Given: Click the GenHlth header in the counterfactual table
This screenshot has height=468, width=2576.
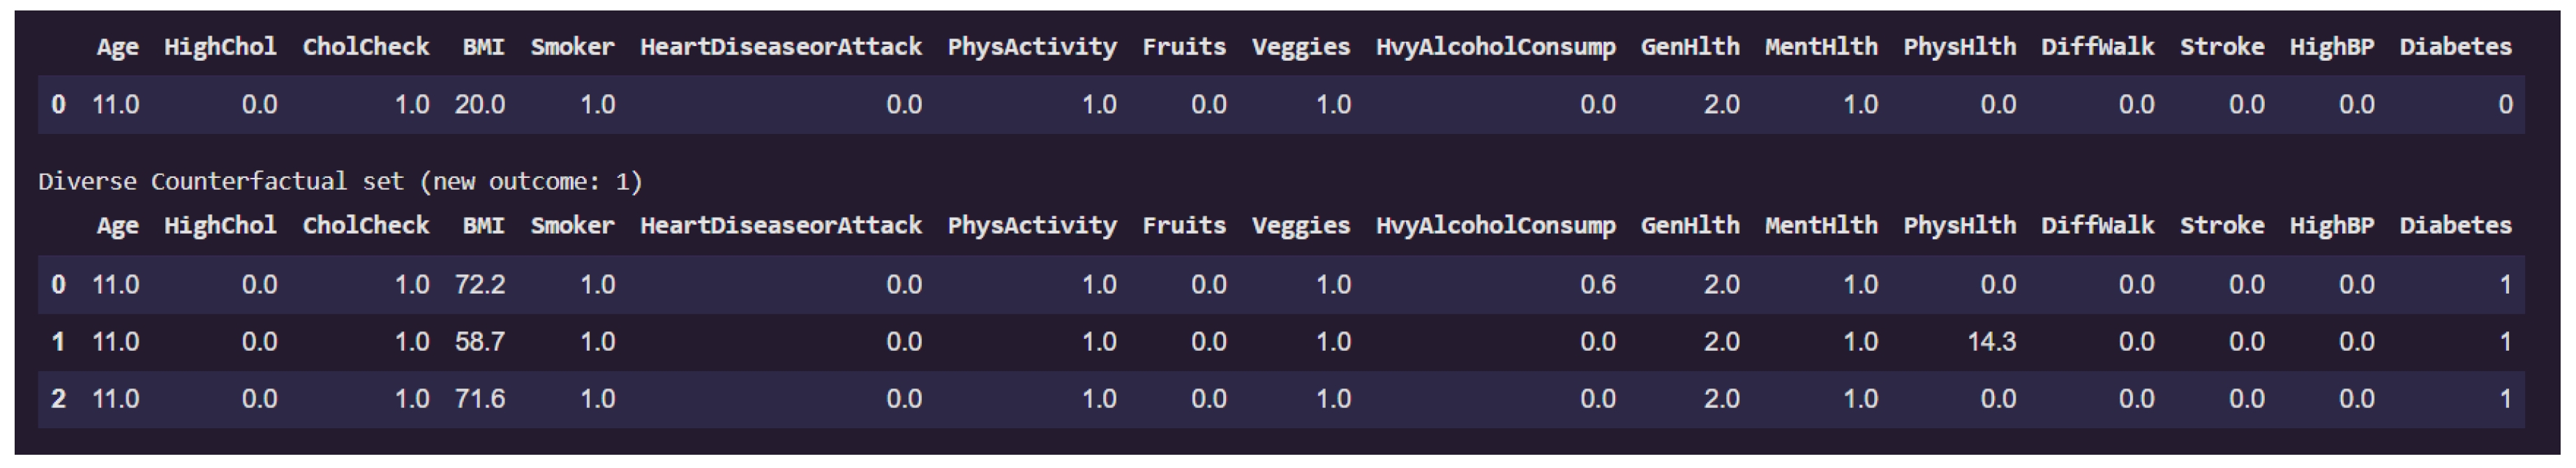Looking at the screenshot, I should (1690, 226).
